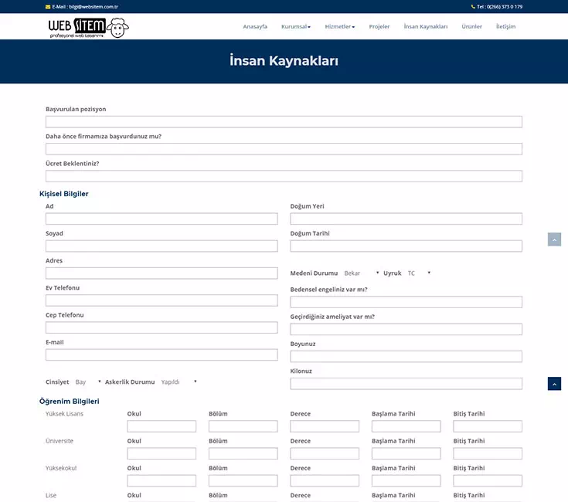This screenshot has height=502, width=568.
Task: Click the Geçirdiğiniz ameliyat var mı field
Action: pyautogui.click(x=406, y=329)
